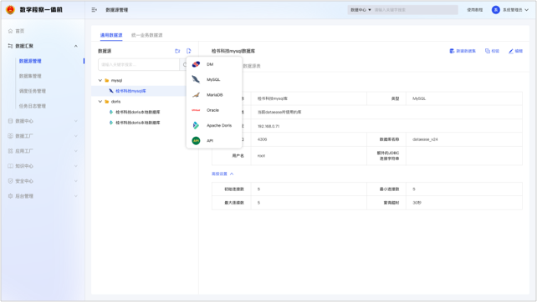Choose MariaDB in data source type menu

pos(214,95)
